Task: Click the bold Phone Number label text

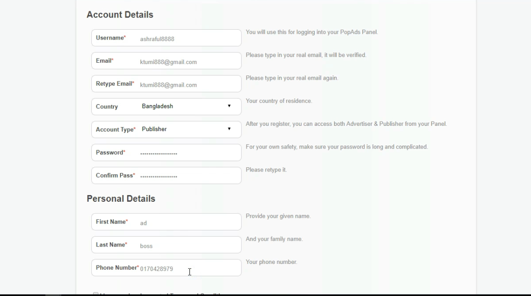Action: (x=116, y=268)
